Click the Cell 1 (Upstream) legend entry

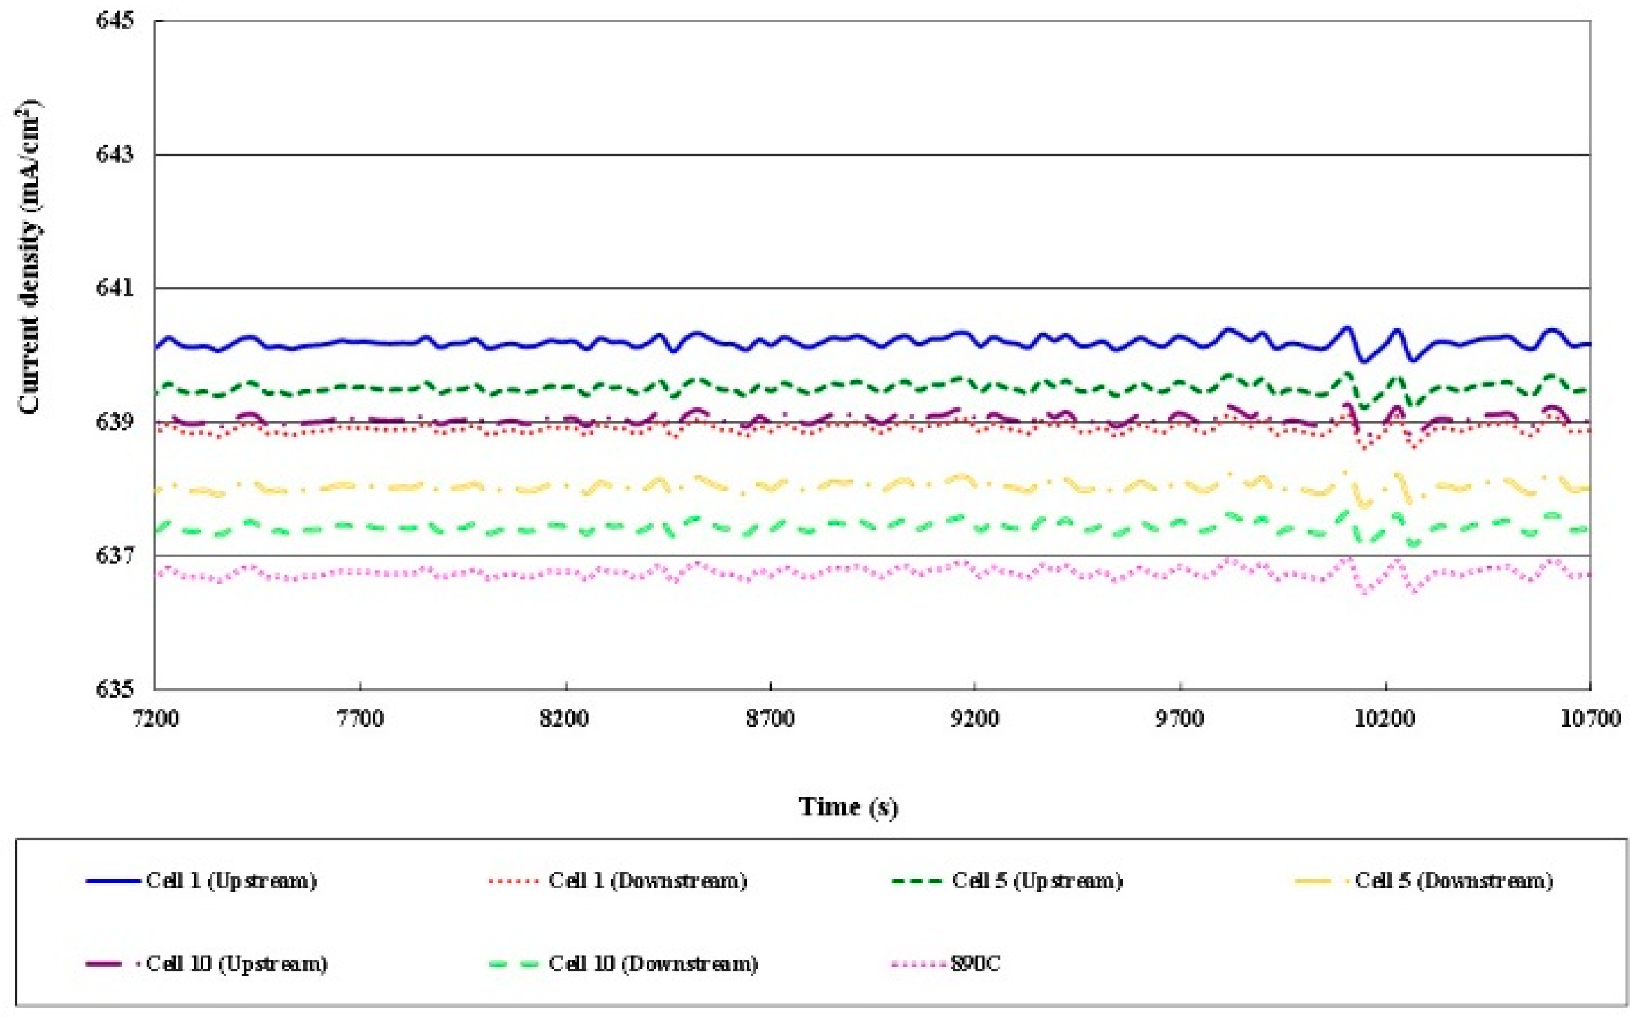tap(231, 881)
